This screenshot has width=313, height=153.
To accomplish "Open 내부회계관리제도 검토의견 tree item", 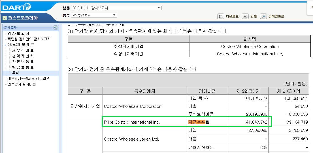I will tap(28, 78).
